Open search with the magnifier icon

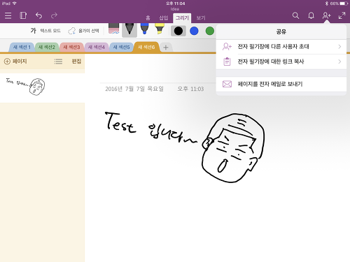[295, 15]
